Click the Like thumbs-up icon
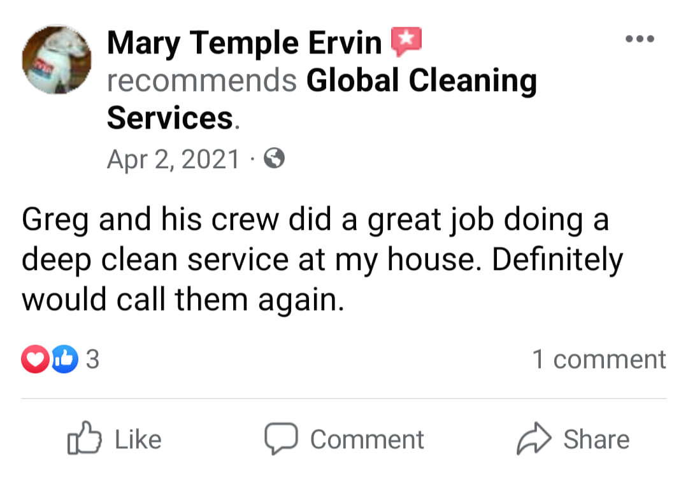This screenshot has width=688, height=477. pyautogui.click(x=85, y=438)
